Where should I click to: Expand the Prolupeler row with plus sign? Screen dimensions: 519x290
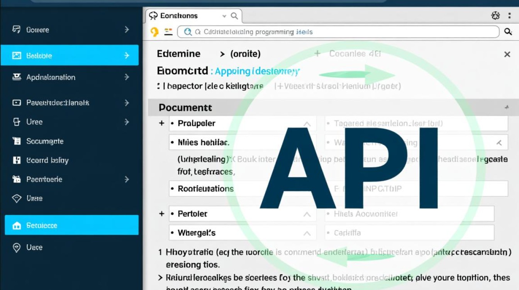coord(162,123)
